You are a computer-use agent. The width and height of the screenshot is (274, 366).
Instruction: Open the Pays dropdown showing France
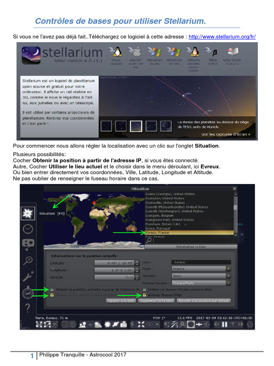pyautogui.click(x=201, y=269)
